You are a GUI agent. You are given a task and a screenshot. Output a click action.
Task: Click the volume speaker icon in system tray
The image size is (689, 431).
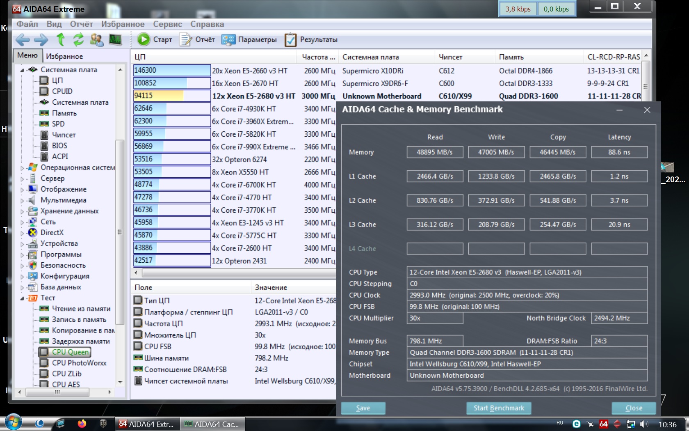tap(644, 424)
